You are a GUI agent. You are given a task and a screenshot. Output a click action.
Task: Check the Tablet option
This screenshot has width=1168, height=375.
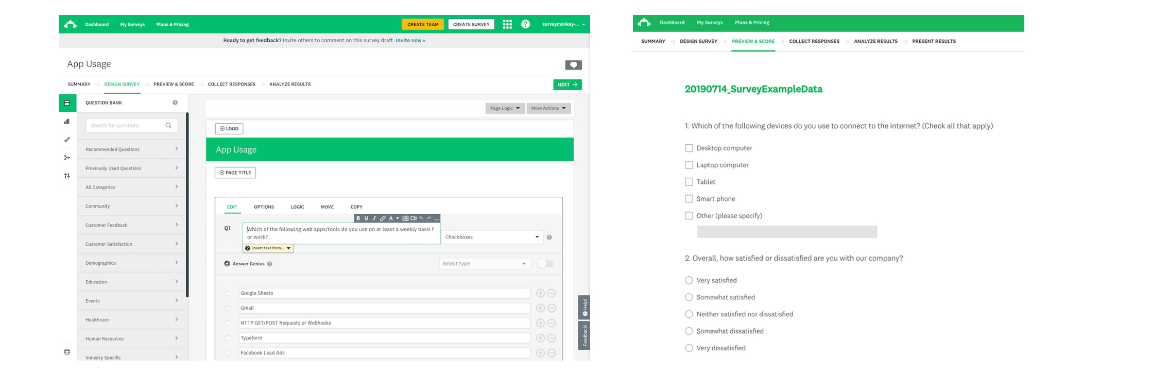click(689, 182)
